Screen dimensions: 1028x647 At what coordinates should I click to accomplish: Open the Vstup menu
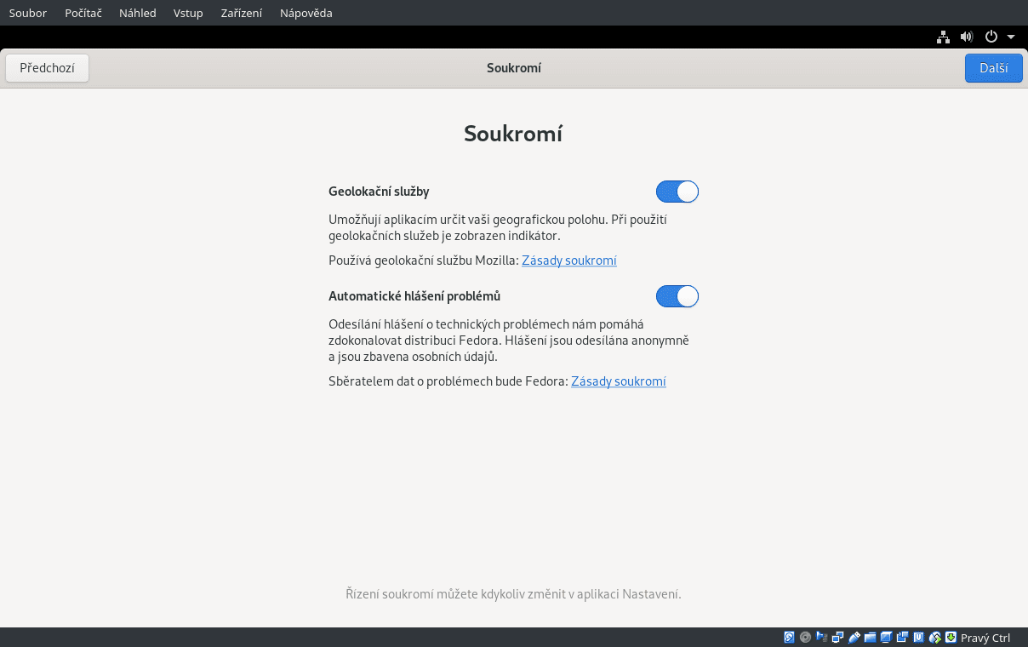(188, 13)
